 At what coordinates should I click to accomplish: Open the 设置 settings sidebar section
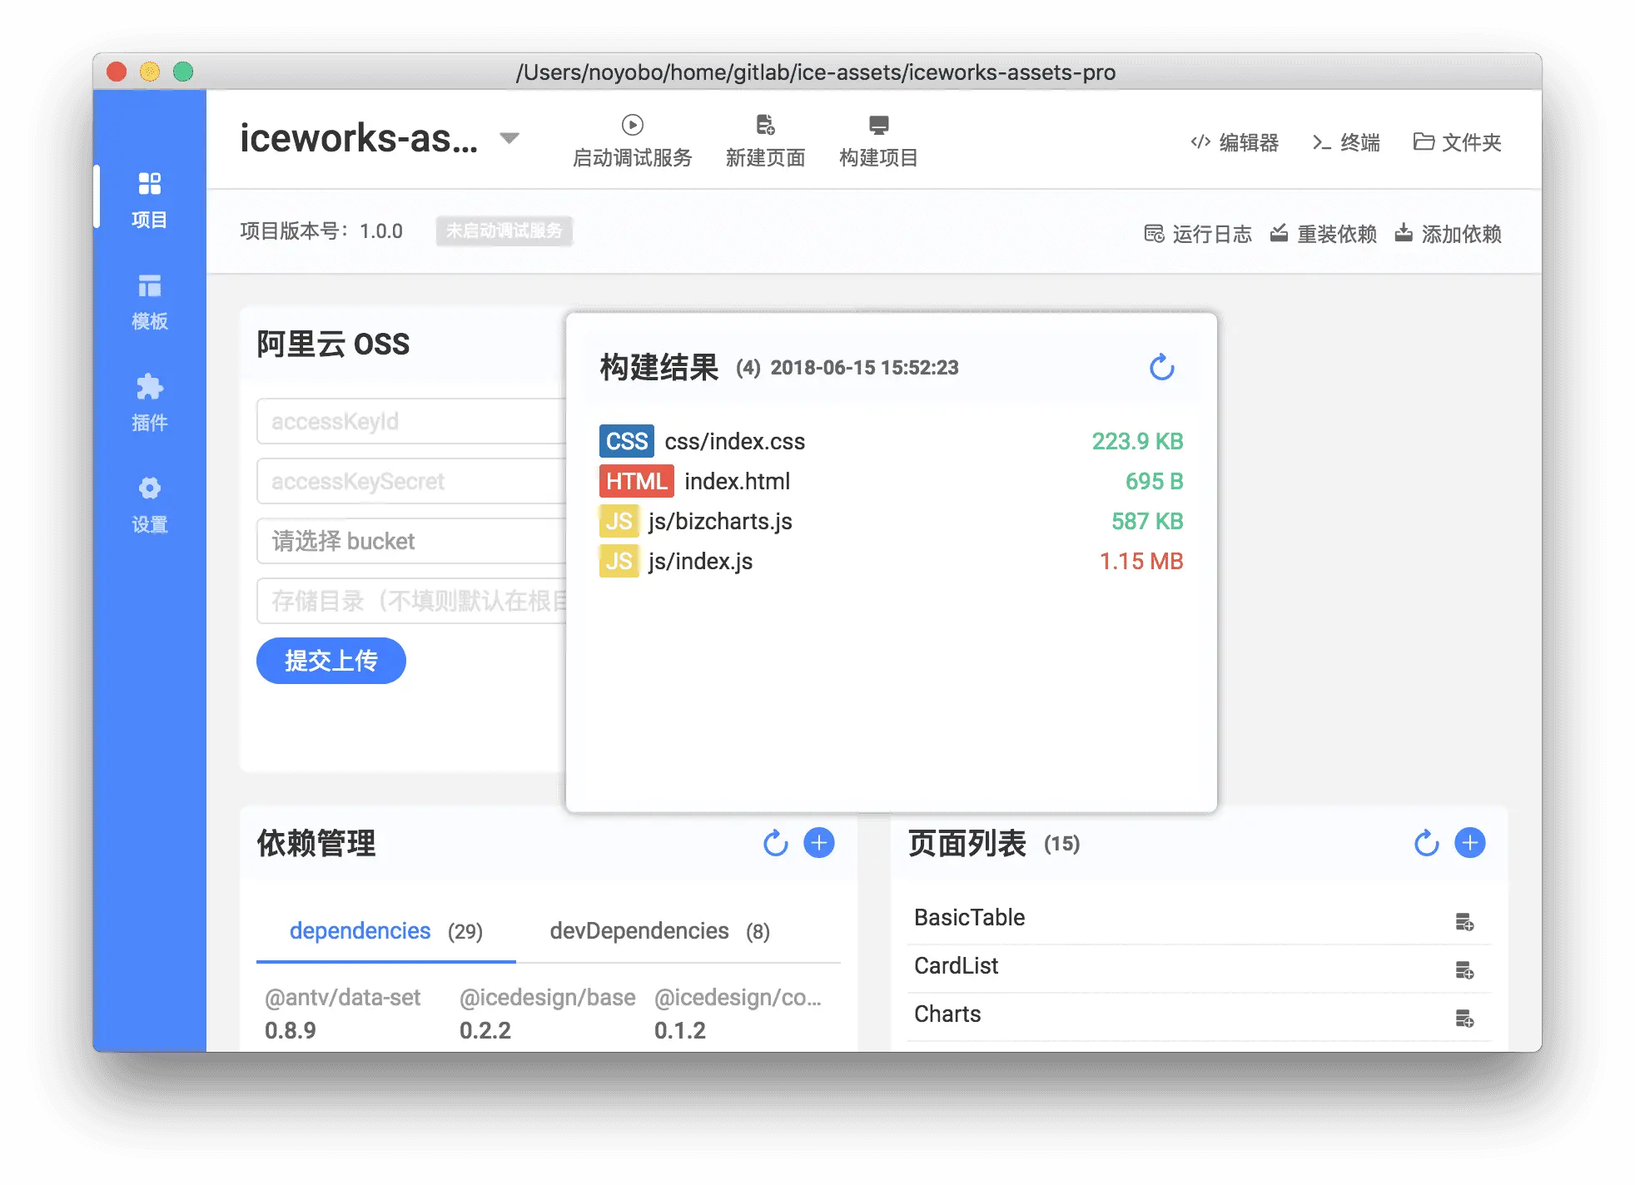click(150, 504)
